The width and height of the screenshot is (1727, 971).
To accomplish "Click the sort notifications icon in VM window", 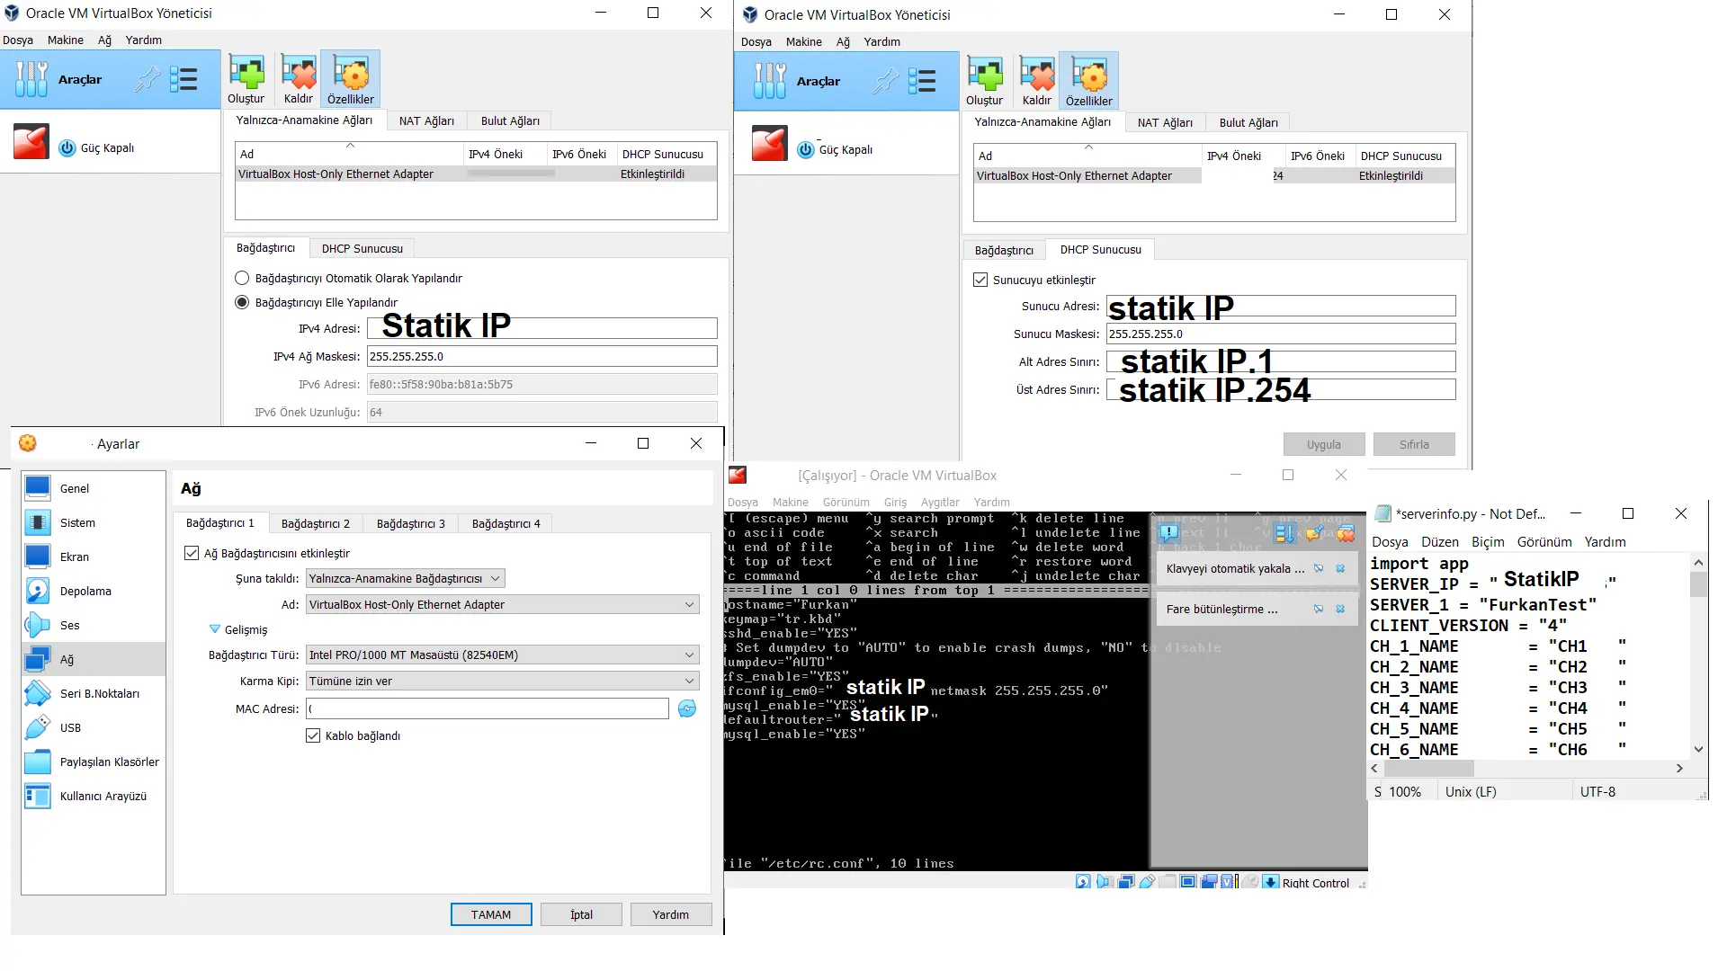I will coord(1284,533).
